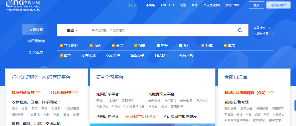
Task: Open the 知网研学平台 link
Action: click(108, 94)
